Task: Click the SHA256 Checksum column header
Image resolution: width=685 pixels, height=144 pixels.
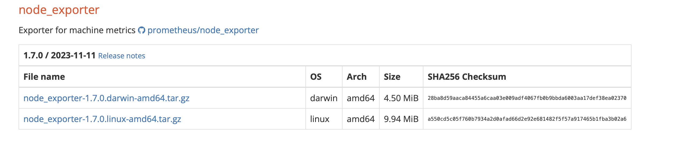Action: [x=467, y=77]
